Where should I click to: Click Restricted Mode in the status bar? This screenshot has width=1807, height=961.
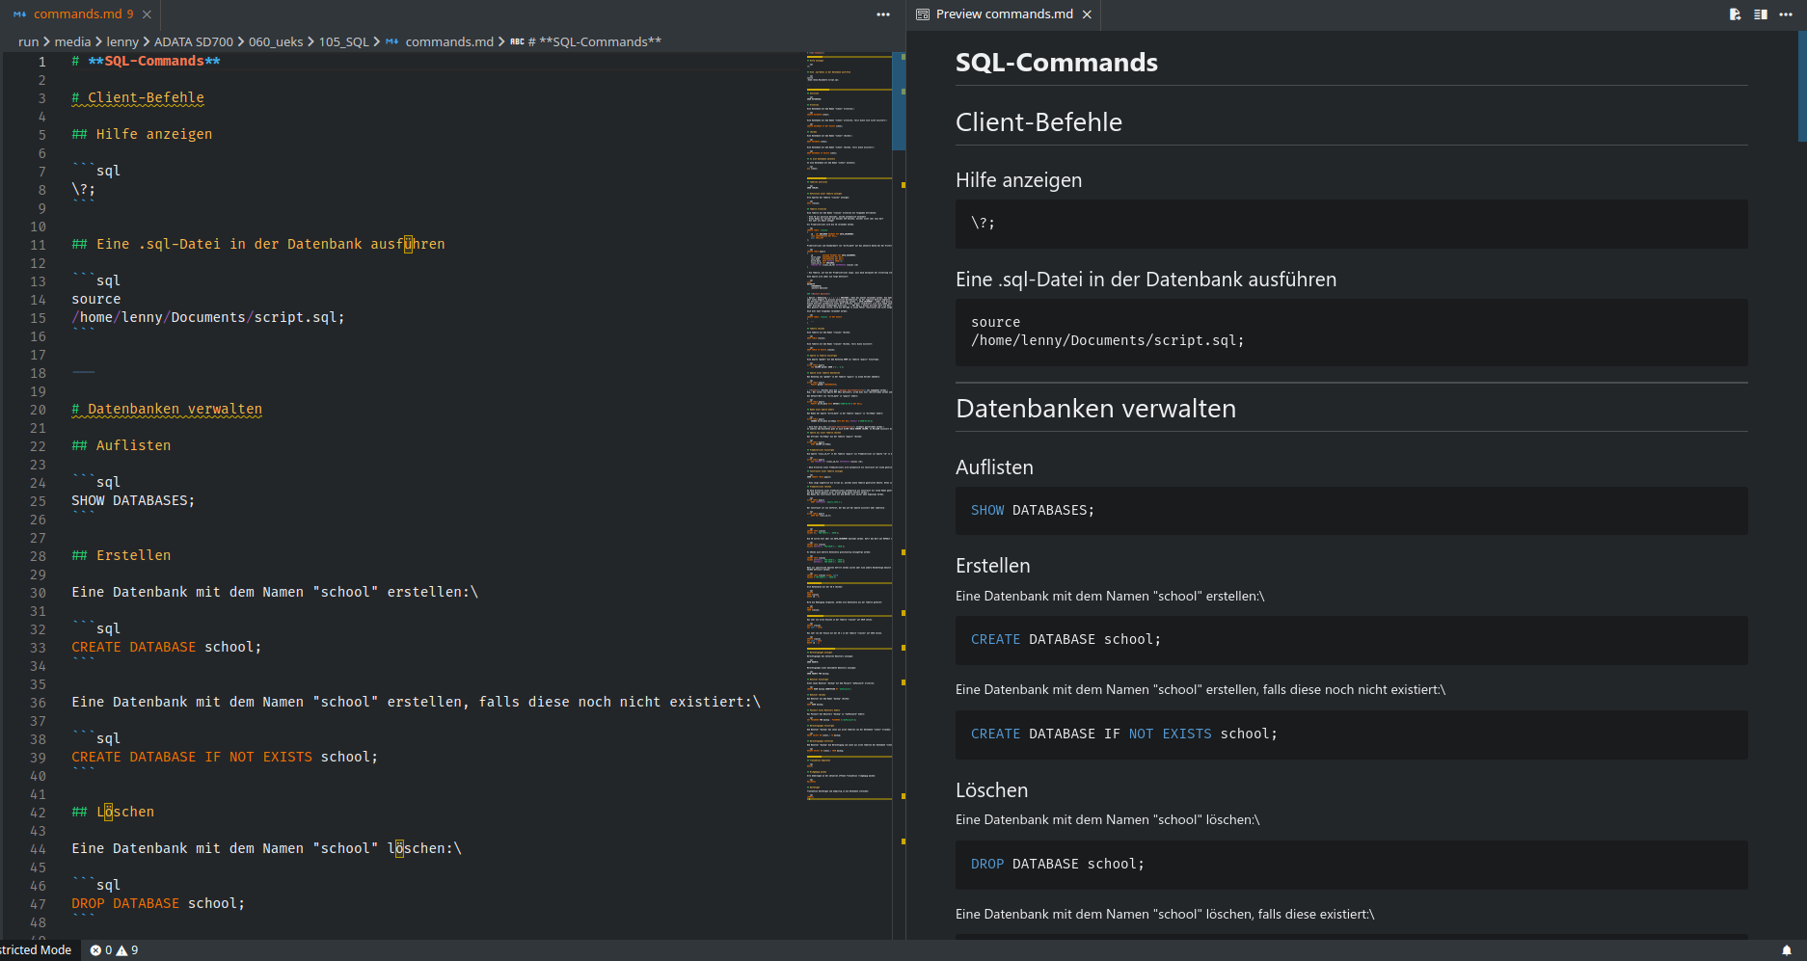click(x=36, y=950)
